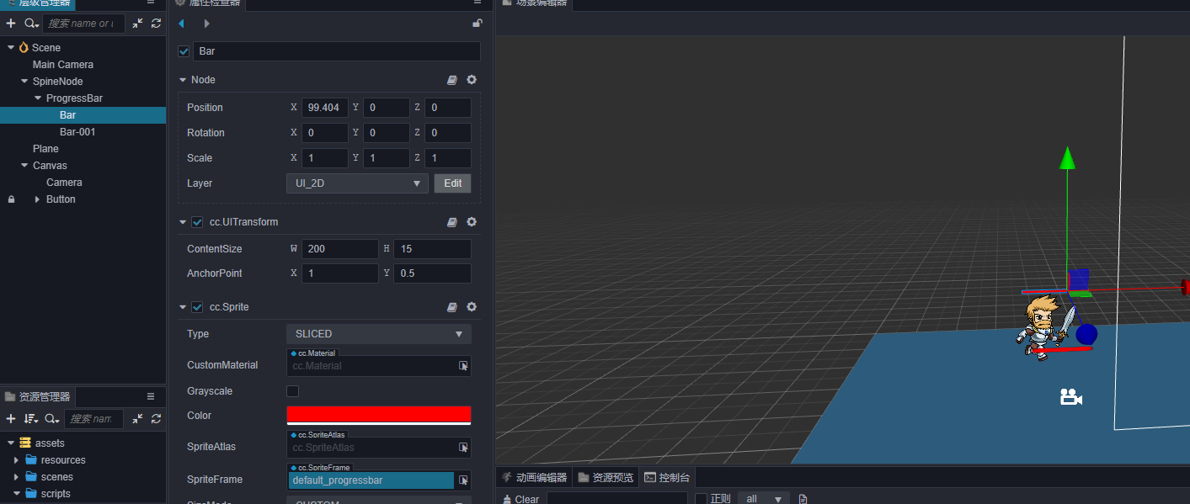Image resolution: width=1190 pixels, height=504 pixels.
Task: Disable the cc.UITransform component checkbox
Action: [197, 222]
